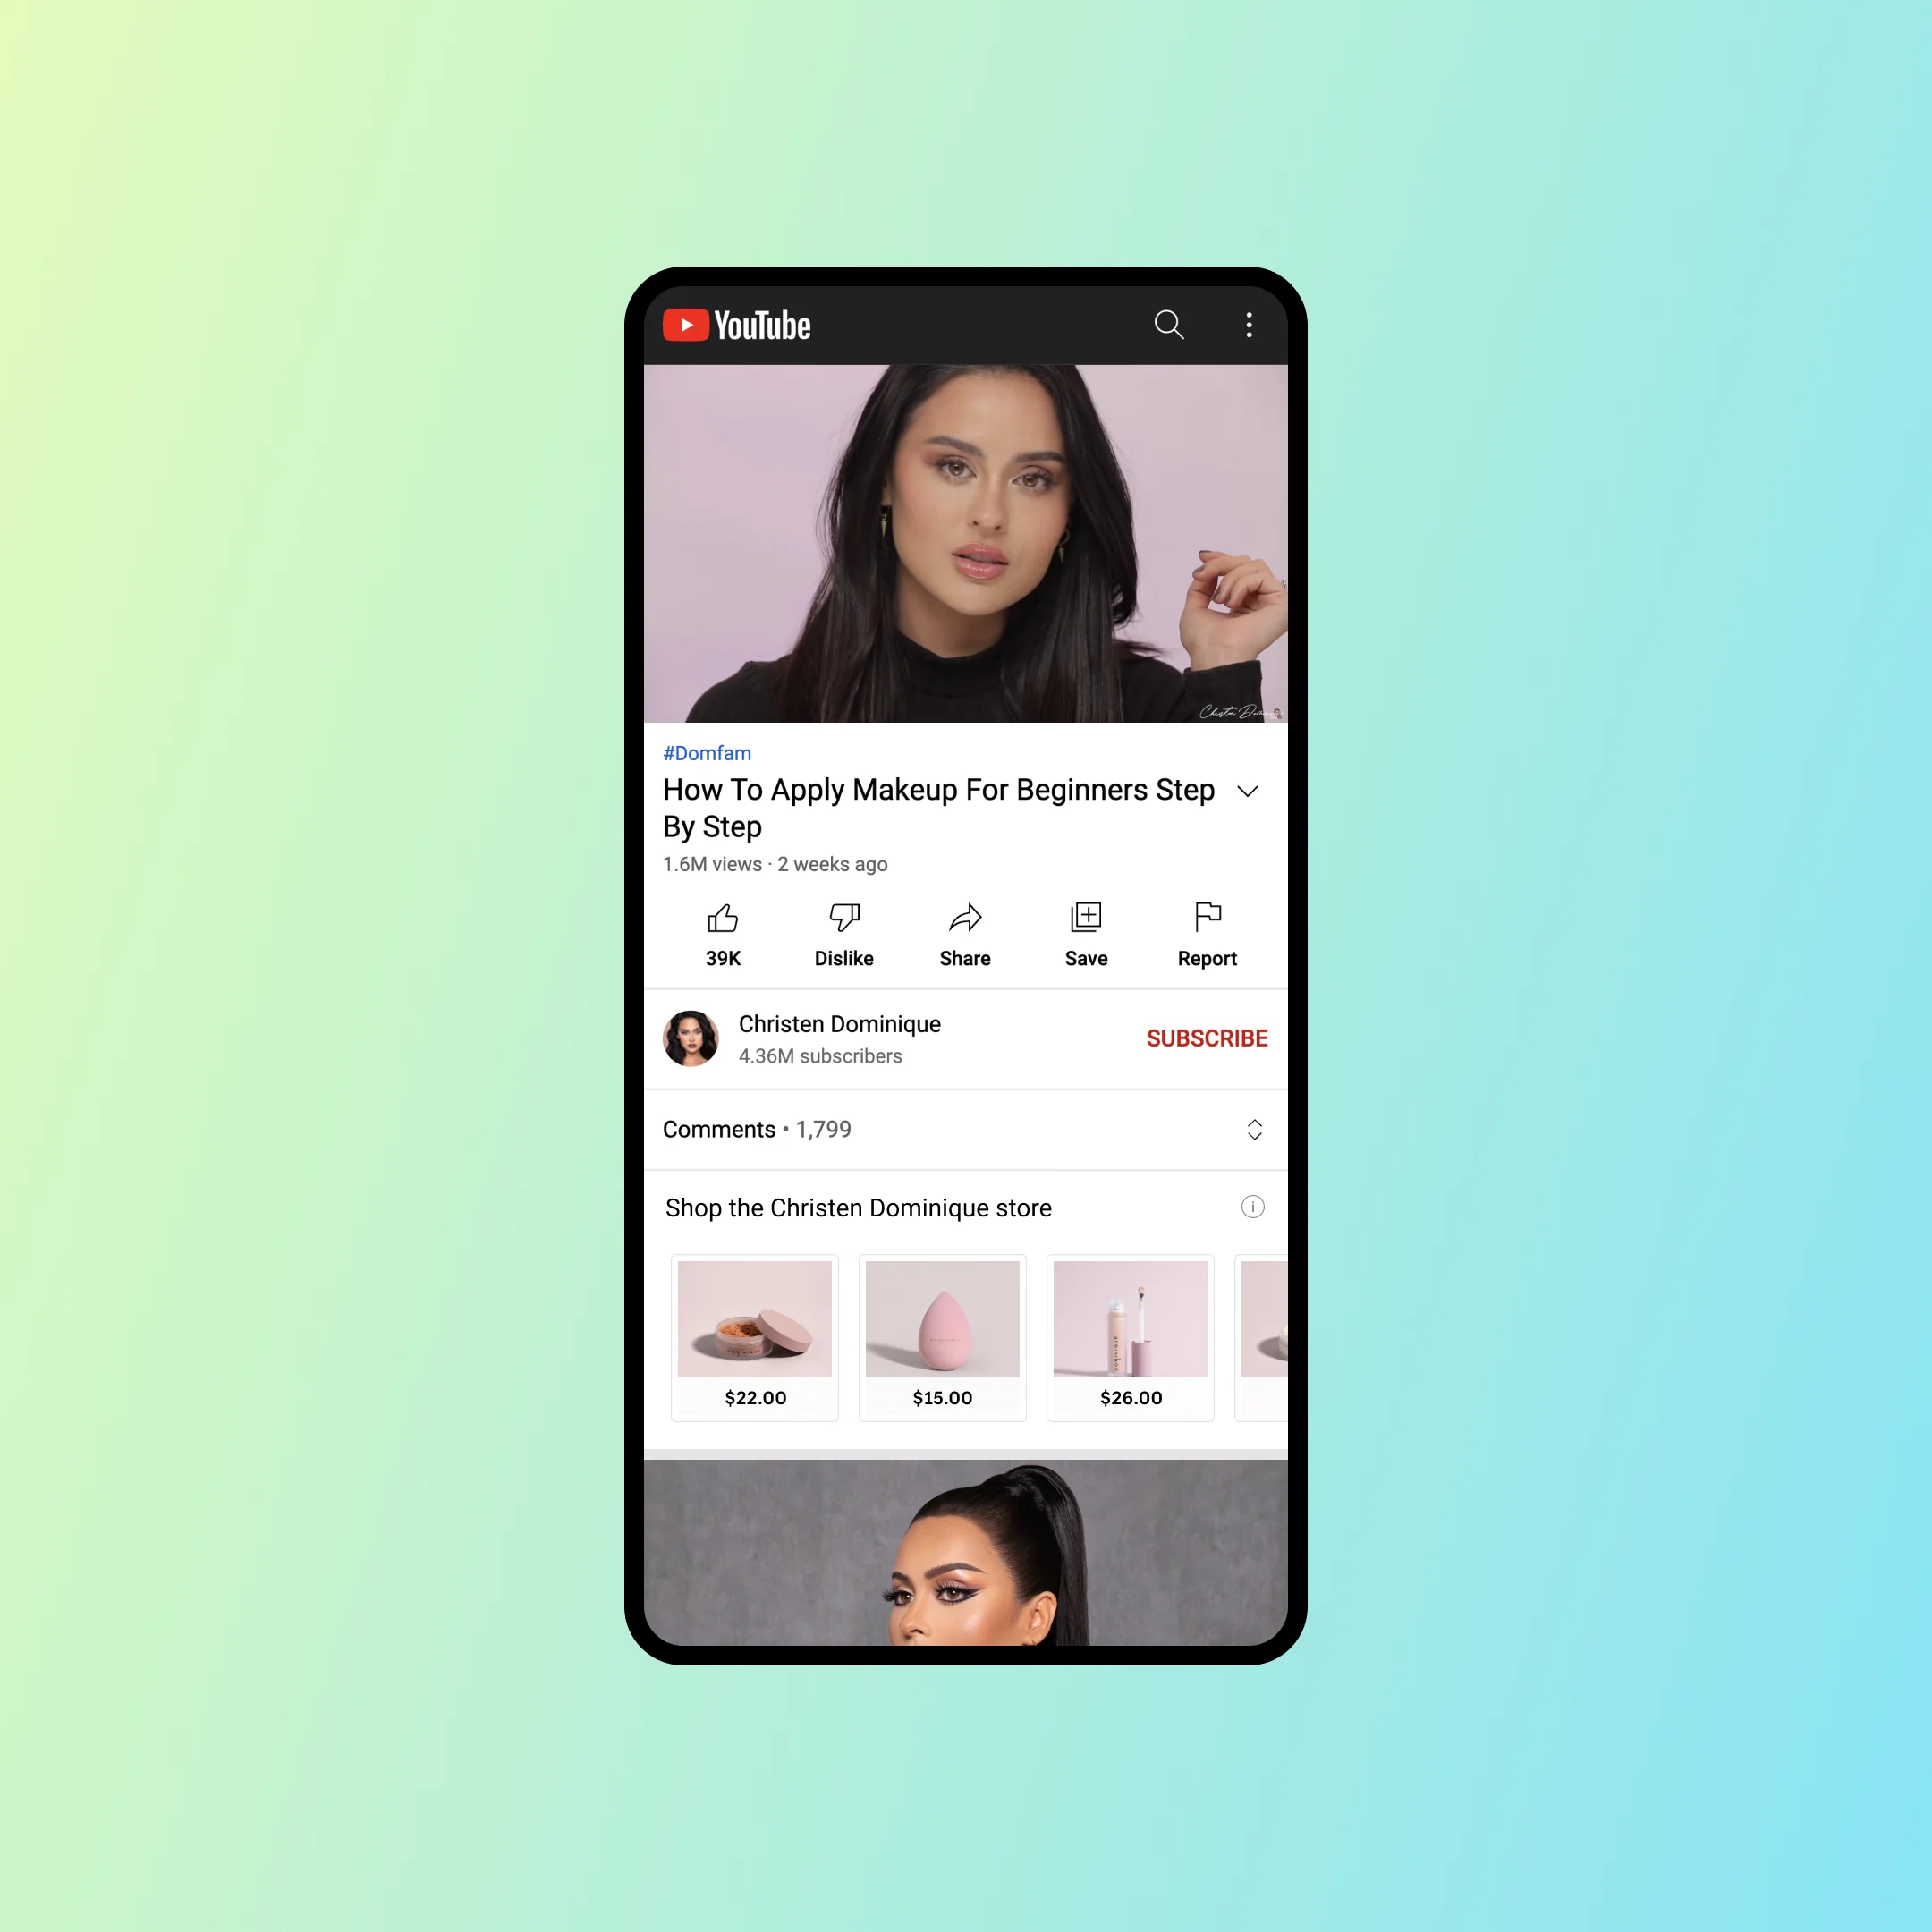The height and width of the screenshot is (1932, 1932).
Task: Click the Christen Dominique channel name link
Action: pos(841,1024)
